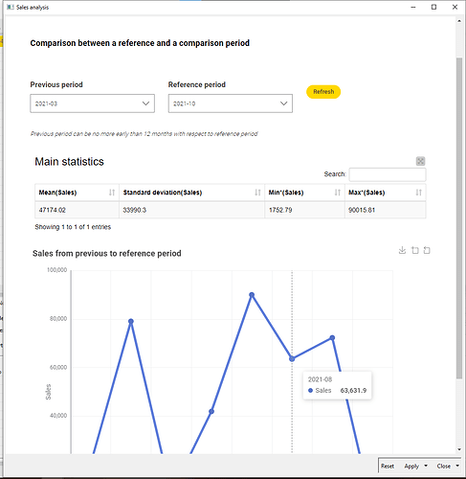Viewport: 466px width, 479px height.
Task: Select the 1752.79 minimum cell
Action: (x=304, y=210)
